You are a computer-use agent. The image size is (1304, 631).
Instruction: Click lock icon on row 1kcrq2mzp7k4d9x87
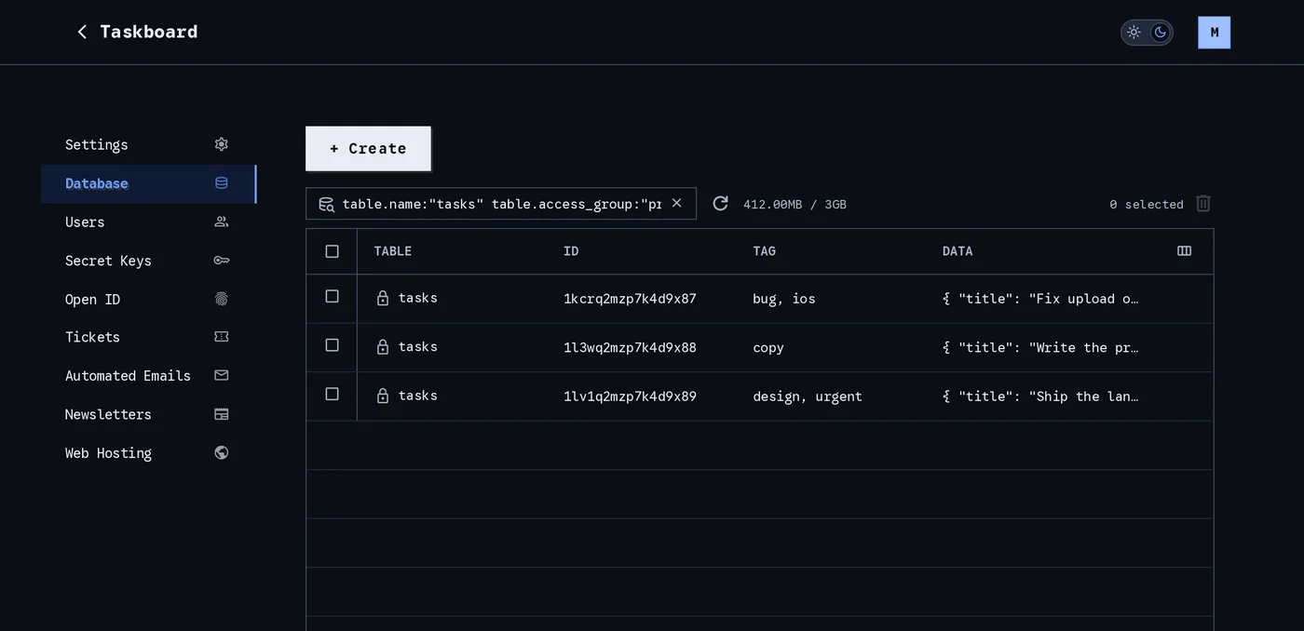382,298
